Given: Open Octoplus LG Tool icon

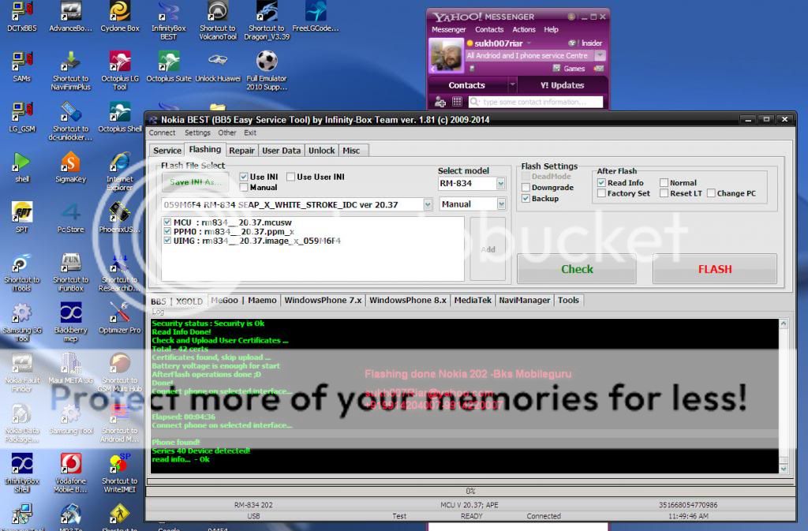Looking at the screenshot, I should [120, 70].
